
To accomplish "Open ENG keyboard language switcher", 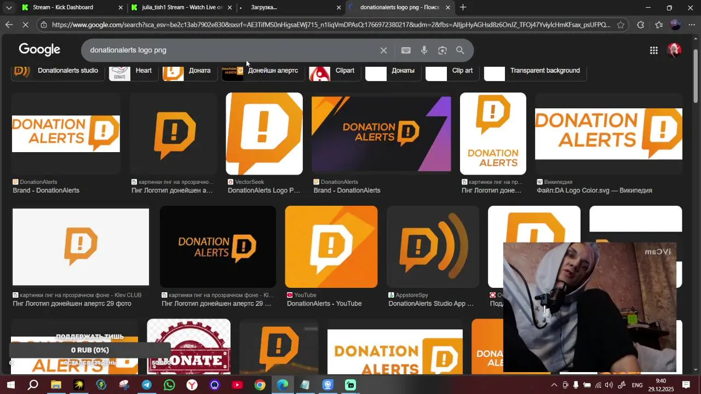I will tap(637, 385).
